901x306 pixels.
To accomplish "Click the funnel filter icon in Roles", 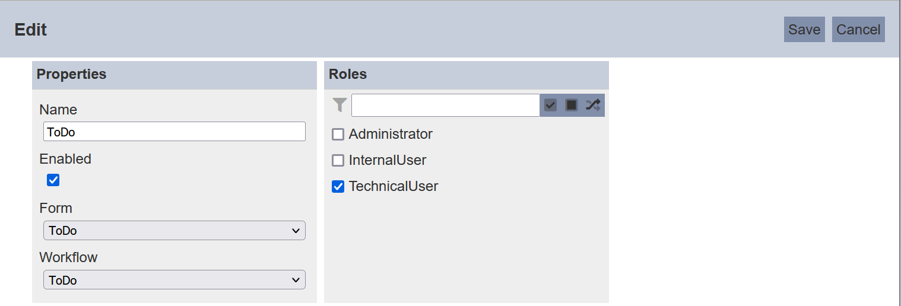I will point(339,105).
